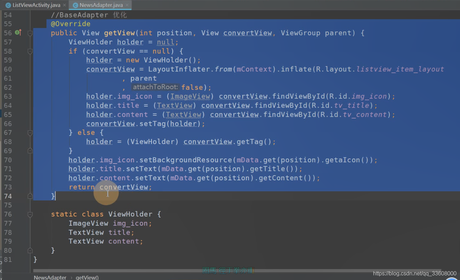460x280 pixels.
Task: Click the '(ImageView)' cast on line 63
Action: point(190,96)
